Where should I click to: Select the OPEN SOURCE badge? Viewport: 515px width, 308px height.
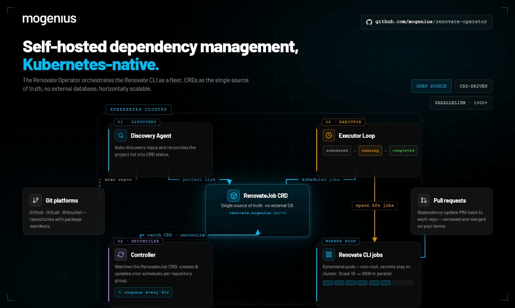pyautogui.click(x=431, y=86)
